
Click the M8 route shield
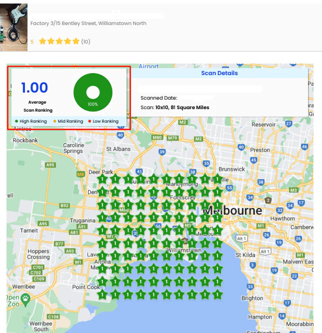(80, 174)
